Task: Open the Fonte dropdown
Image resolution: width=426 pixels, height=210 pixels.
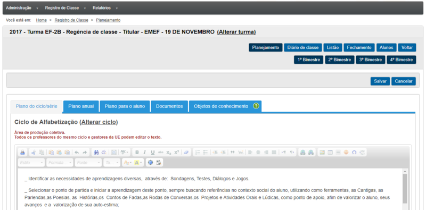Action: (x=88, y=163)
